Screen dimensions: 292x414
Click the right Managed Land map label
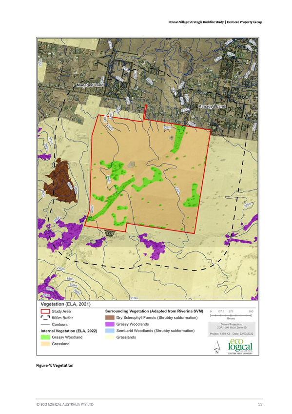(212, 106)
